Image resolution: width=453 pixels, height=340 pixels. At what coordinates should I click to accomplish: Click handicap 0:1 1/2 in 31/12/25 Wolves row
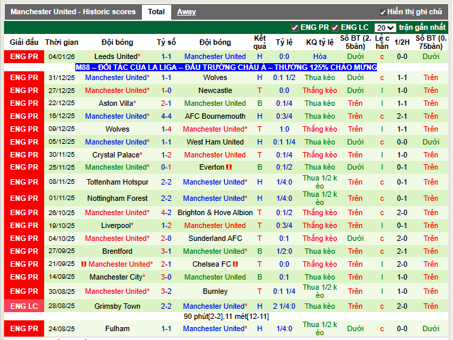click(x=284, y=77)
